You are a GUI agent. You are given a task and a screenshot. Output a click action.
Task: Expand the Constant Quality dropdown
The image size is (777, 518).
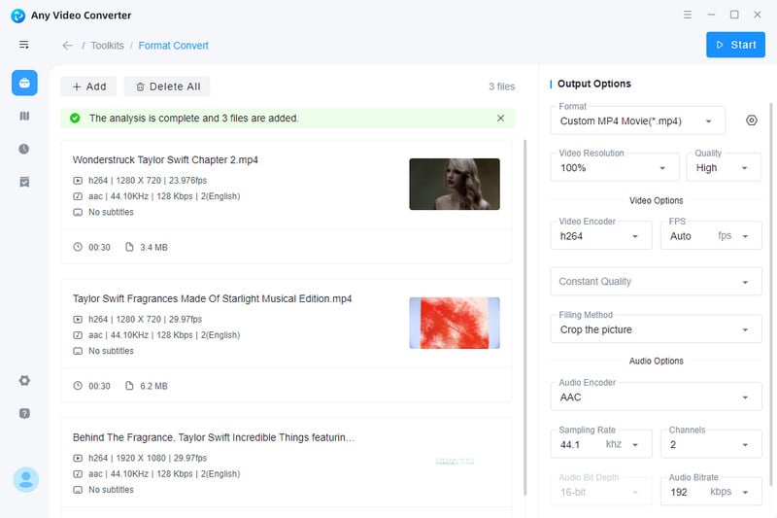coord(656,282)
